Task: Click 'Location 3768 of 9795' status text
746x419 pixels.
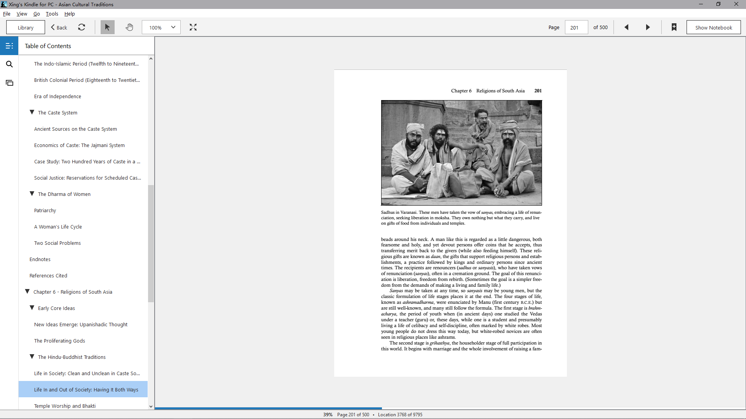Action: [x=400, y=414]
